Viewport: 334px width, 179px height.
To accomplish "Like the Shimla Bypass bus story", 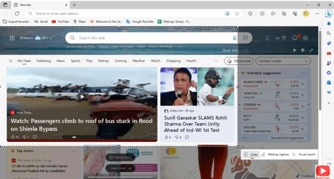I will [x=13, y=137].
